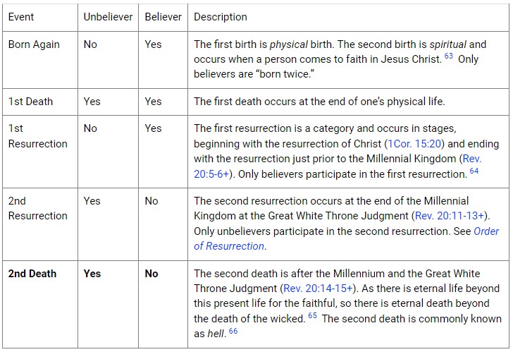Open footnote 66 superscript
Screen dimensions: 513x352
click(233, 331)
